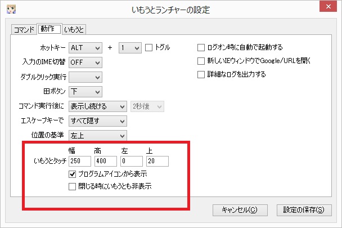Expand the 入力のIME切替 dropdown

[x=85, y=62]
